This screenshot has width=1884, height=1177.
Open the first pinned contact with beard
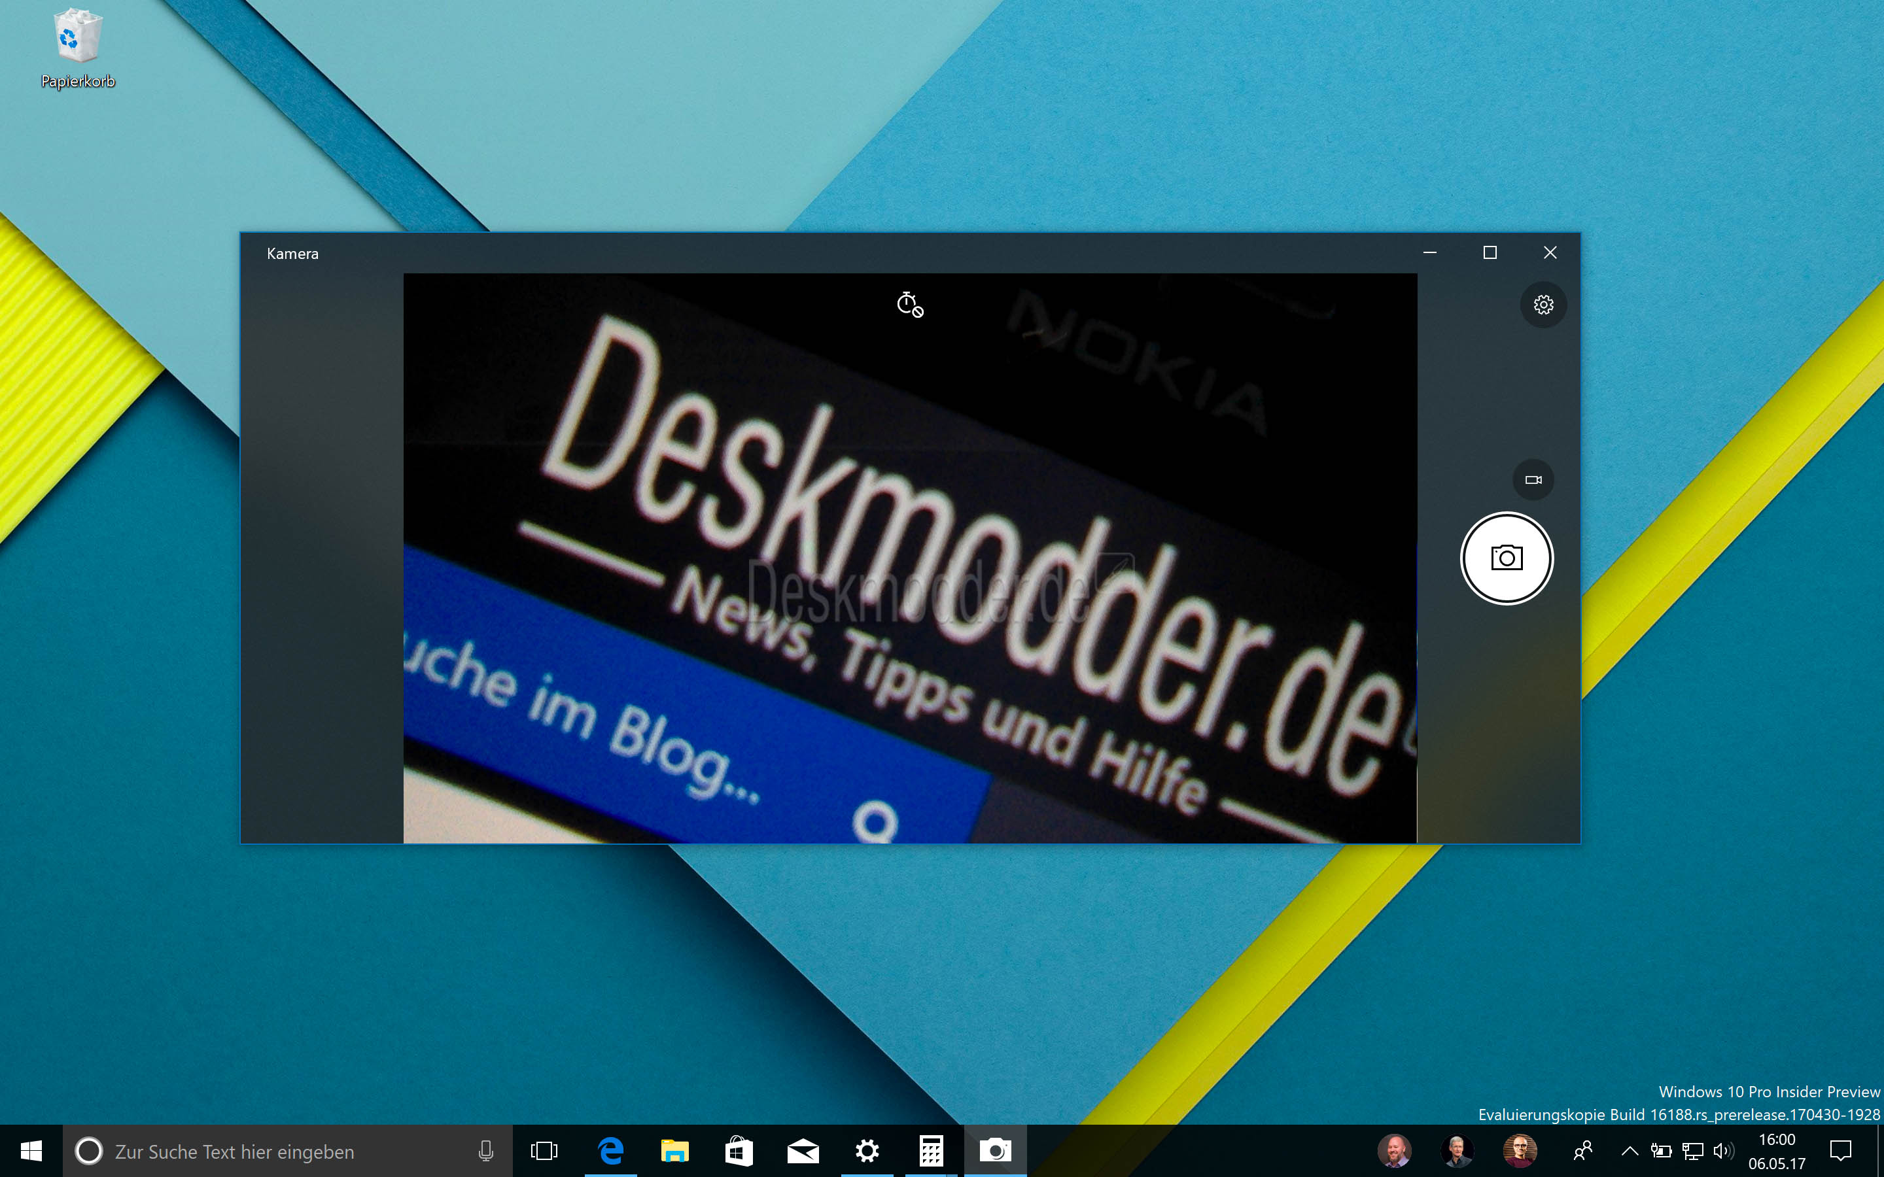1393,1151
